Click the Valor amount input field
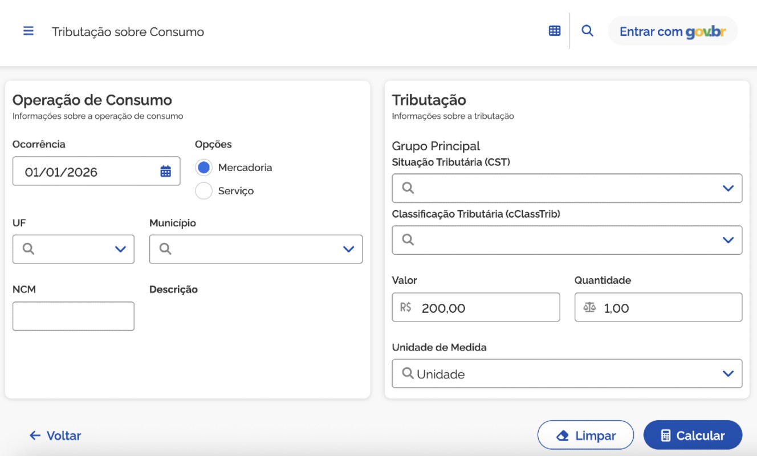The image size is (757, 456). [x=485, y=308]
